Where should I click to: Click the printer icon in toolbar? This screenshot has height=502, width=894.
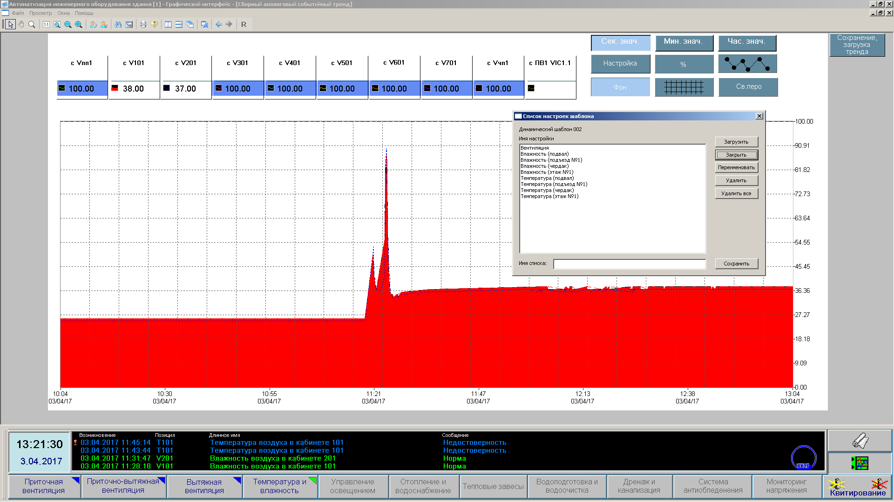coord(143,25)
